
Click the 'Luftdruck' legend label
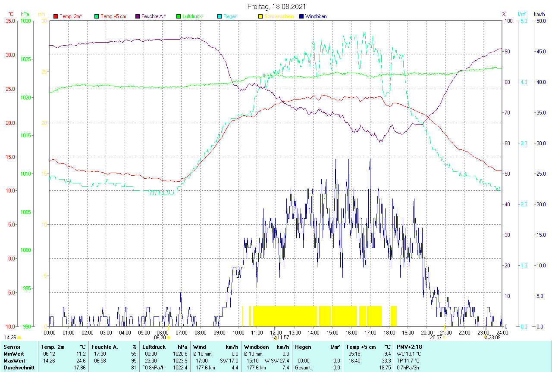[x=192, y=16]
